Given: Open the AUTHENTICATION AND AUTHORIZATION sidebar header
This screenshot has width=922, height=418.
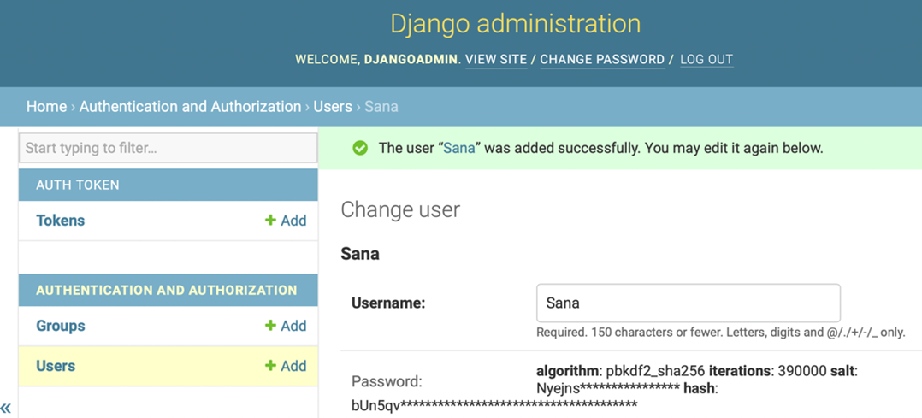Looking at the screenshot, I should click(x=166, y=290).
